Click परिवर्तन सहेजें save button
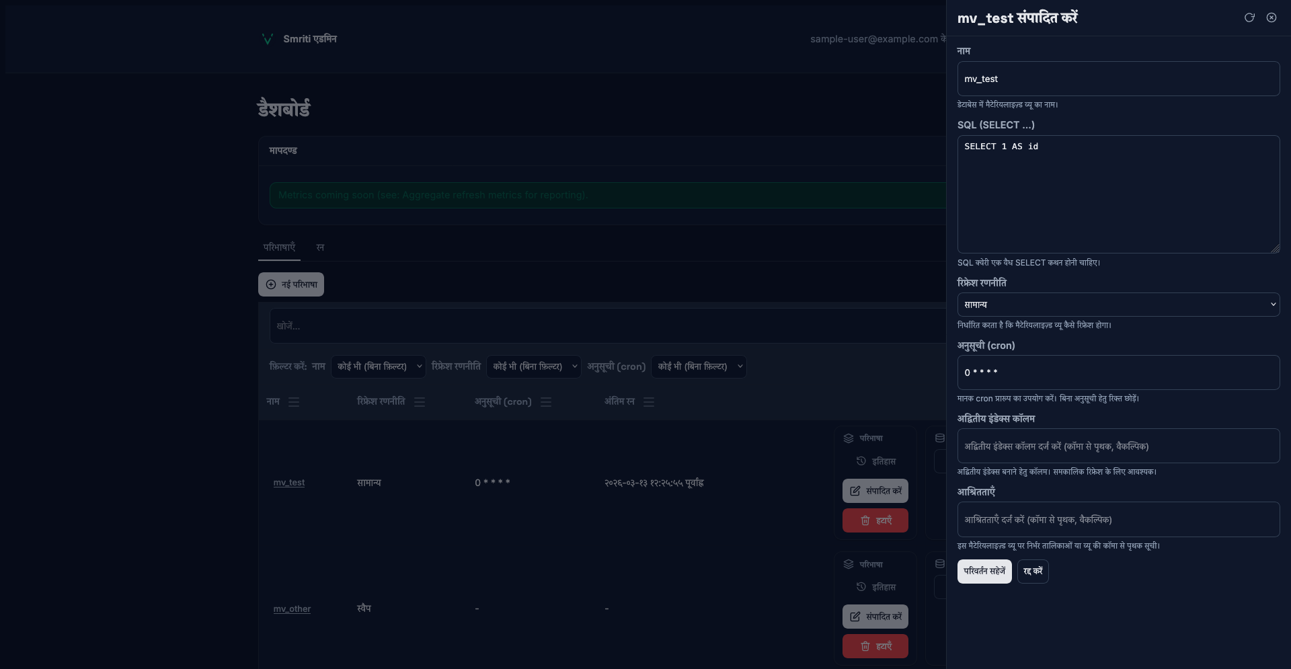Viewport: 1291px width, 669px height. click(984, 572)
